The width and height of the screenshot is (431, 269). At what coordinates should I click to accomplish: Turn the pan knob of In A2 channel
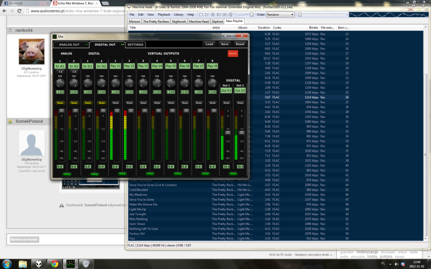[74, 83]
